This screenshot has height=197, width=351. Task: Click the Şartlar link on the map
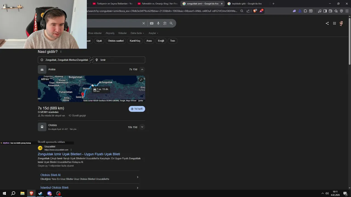(x=141, y=101)
